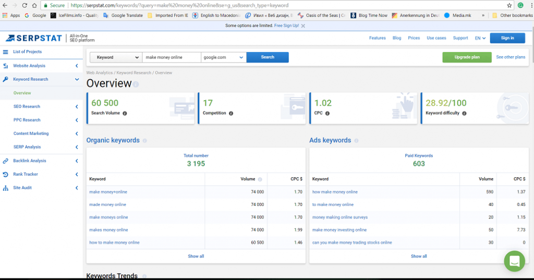The width and height of the screenshot is (534, 280).
Task: Open the Keyword search type dropdown
Action: click(x=116, y=57)
